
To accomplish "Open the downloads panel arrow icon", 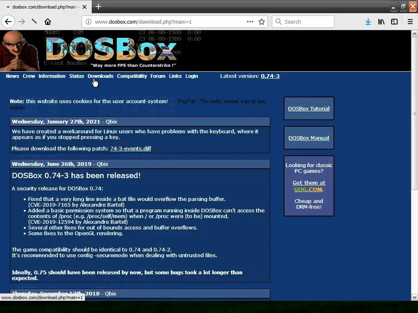I will [x=368, y=22].
